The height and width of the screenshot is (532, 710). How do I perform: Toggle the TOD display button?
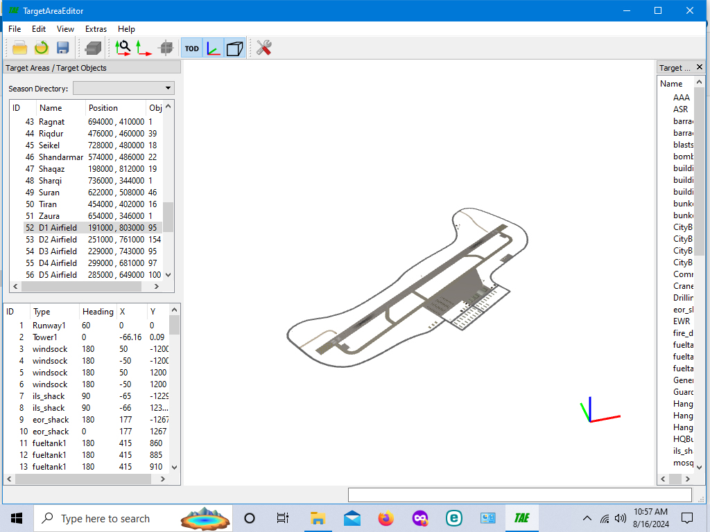coord(191,48)
